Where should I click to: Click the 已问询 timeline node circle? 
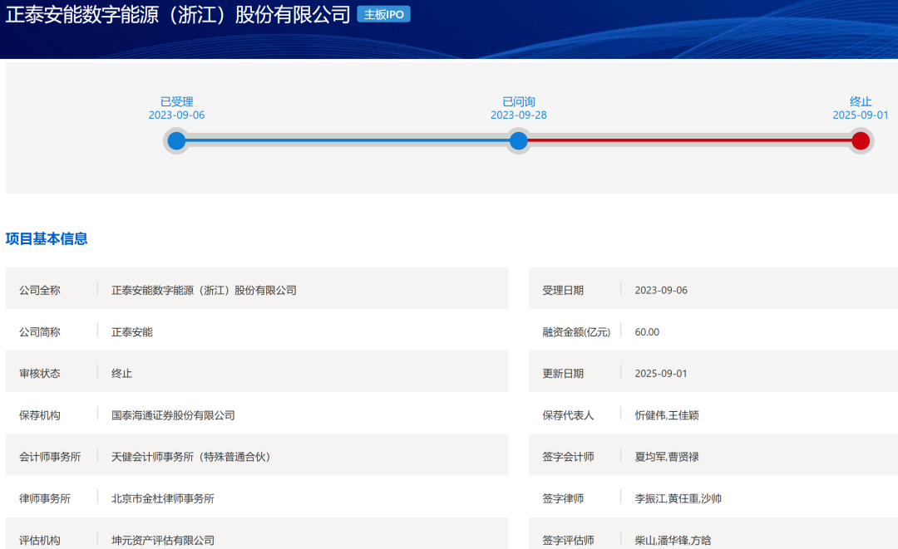518,140
